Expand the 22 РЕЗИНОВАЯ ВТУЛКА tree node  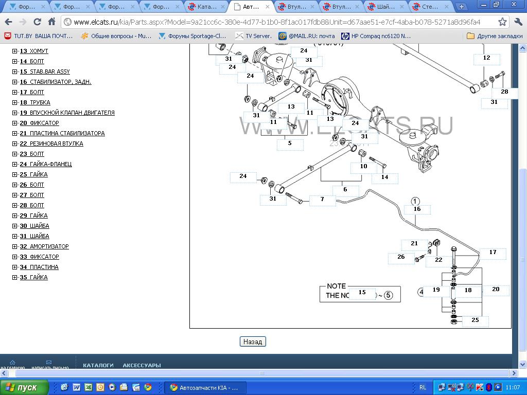point(14,143)
